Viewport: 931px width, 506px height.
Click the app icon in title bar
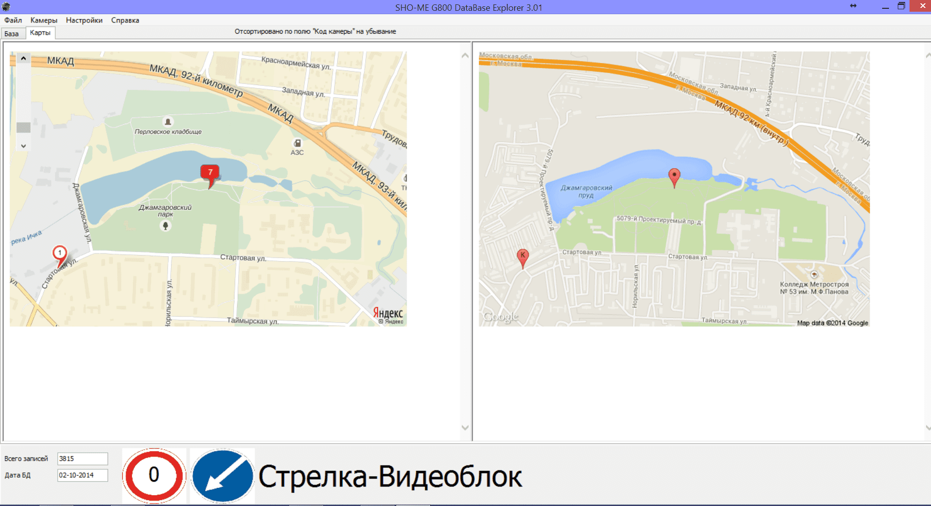pyautogui.click(x=6, y=7)
